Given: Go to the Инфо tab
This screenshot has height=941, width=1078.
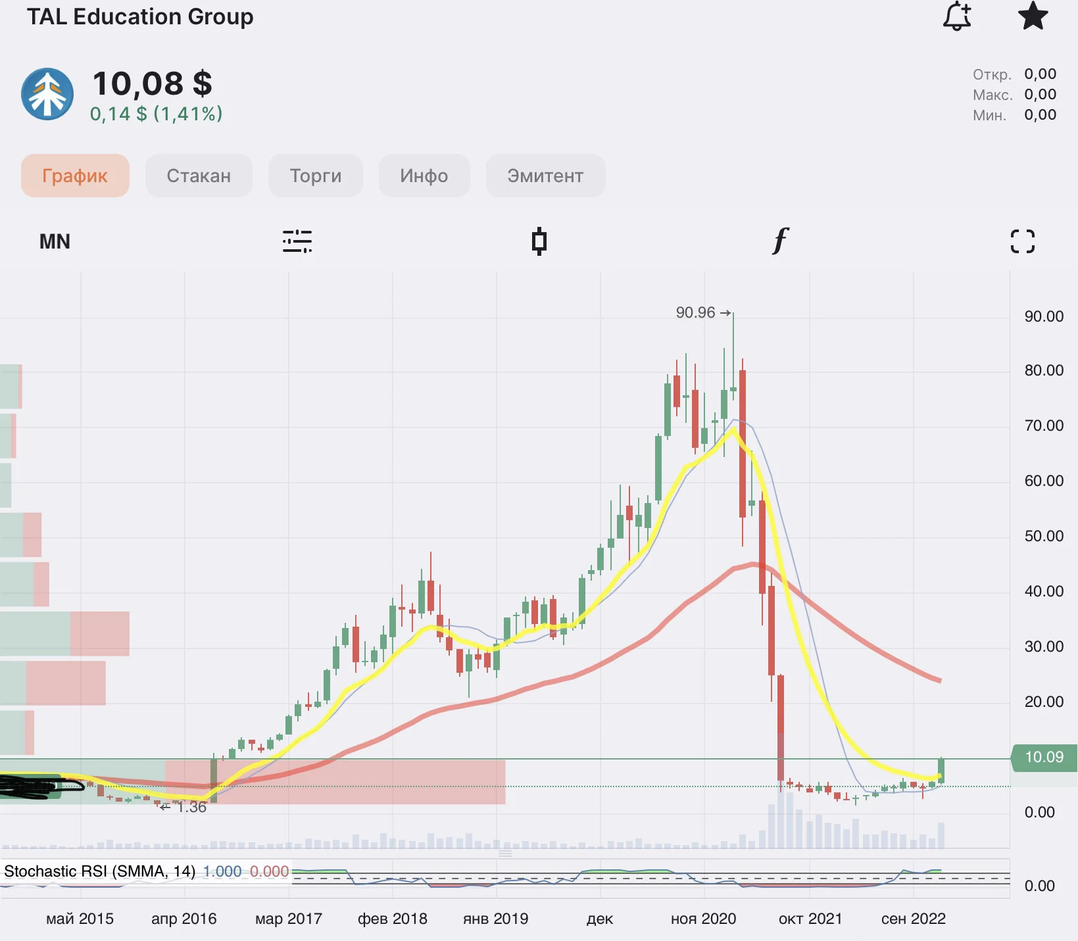Looking at the screenshot, I should tap(424, 176).
